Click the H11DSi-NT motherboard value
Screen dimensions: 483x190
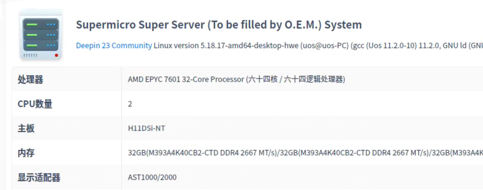pos(146,128)
